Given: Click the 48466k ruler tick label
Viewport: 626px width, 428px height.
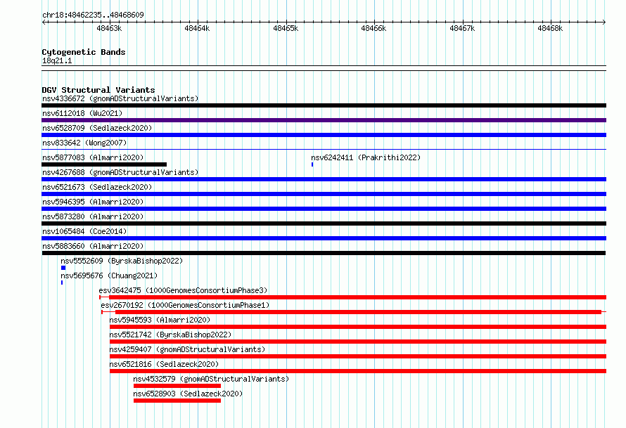Looking at the screenshot, I should [373, 28].
